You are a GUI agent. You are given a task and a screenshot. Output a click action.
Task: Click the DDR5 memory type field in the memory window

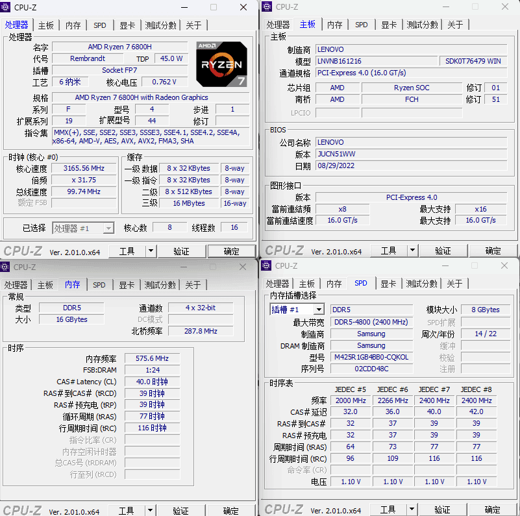[71, 308]
